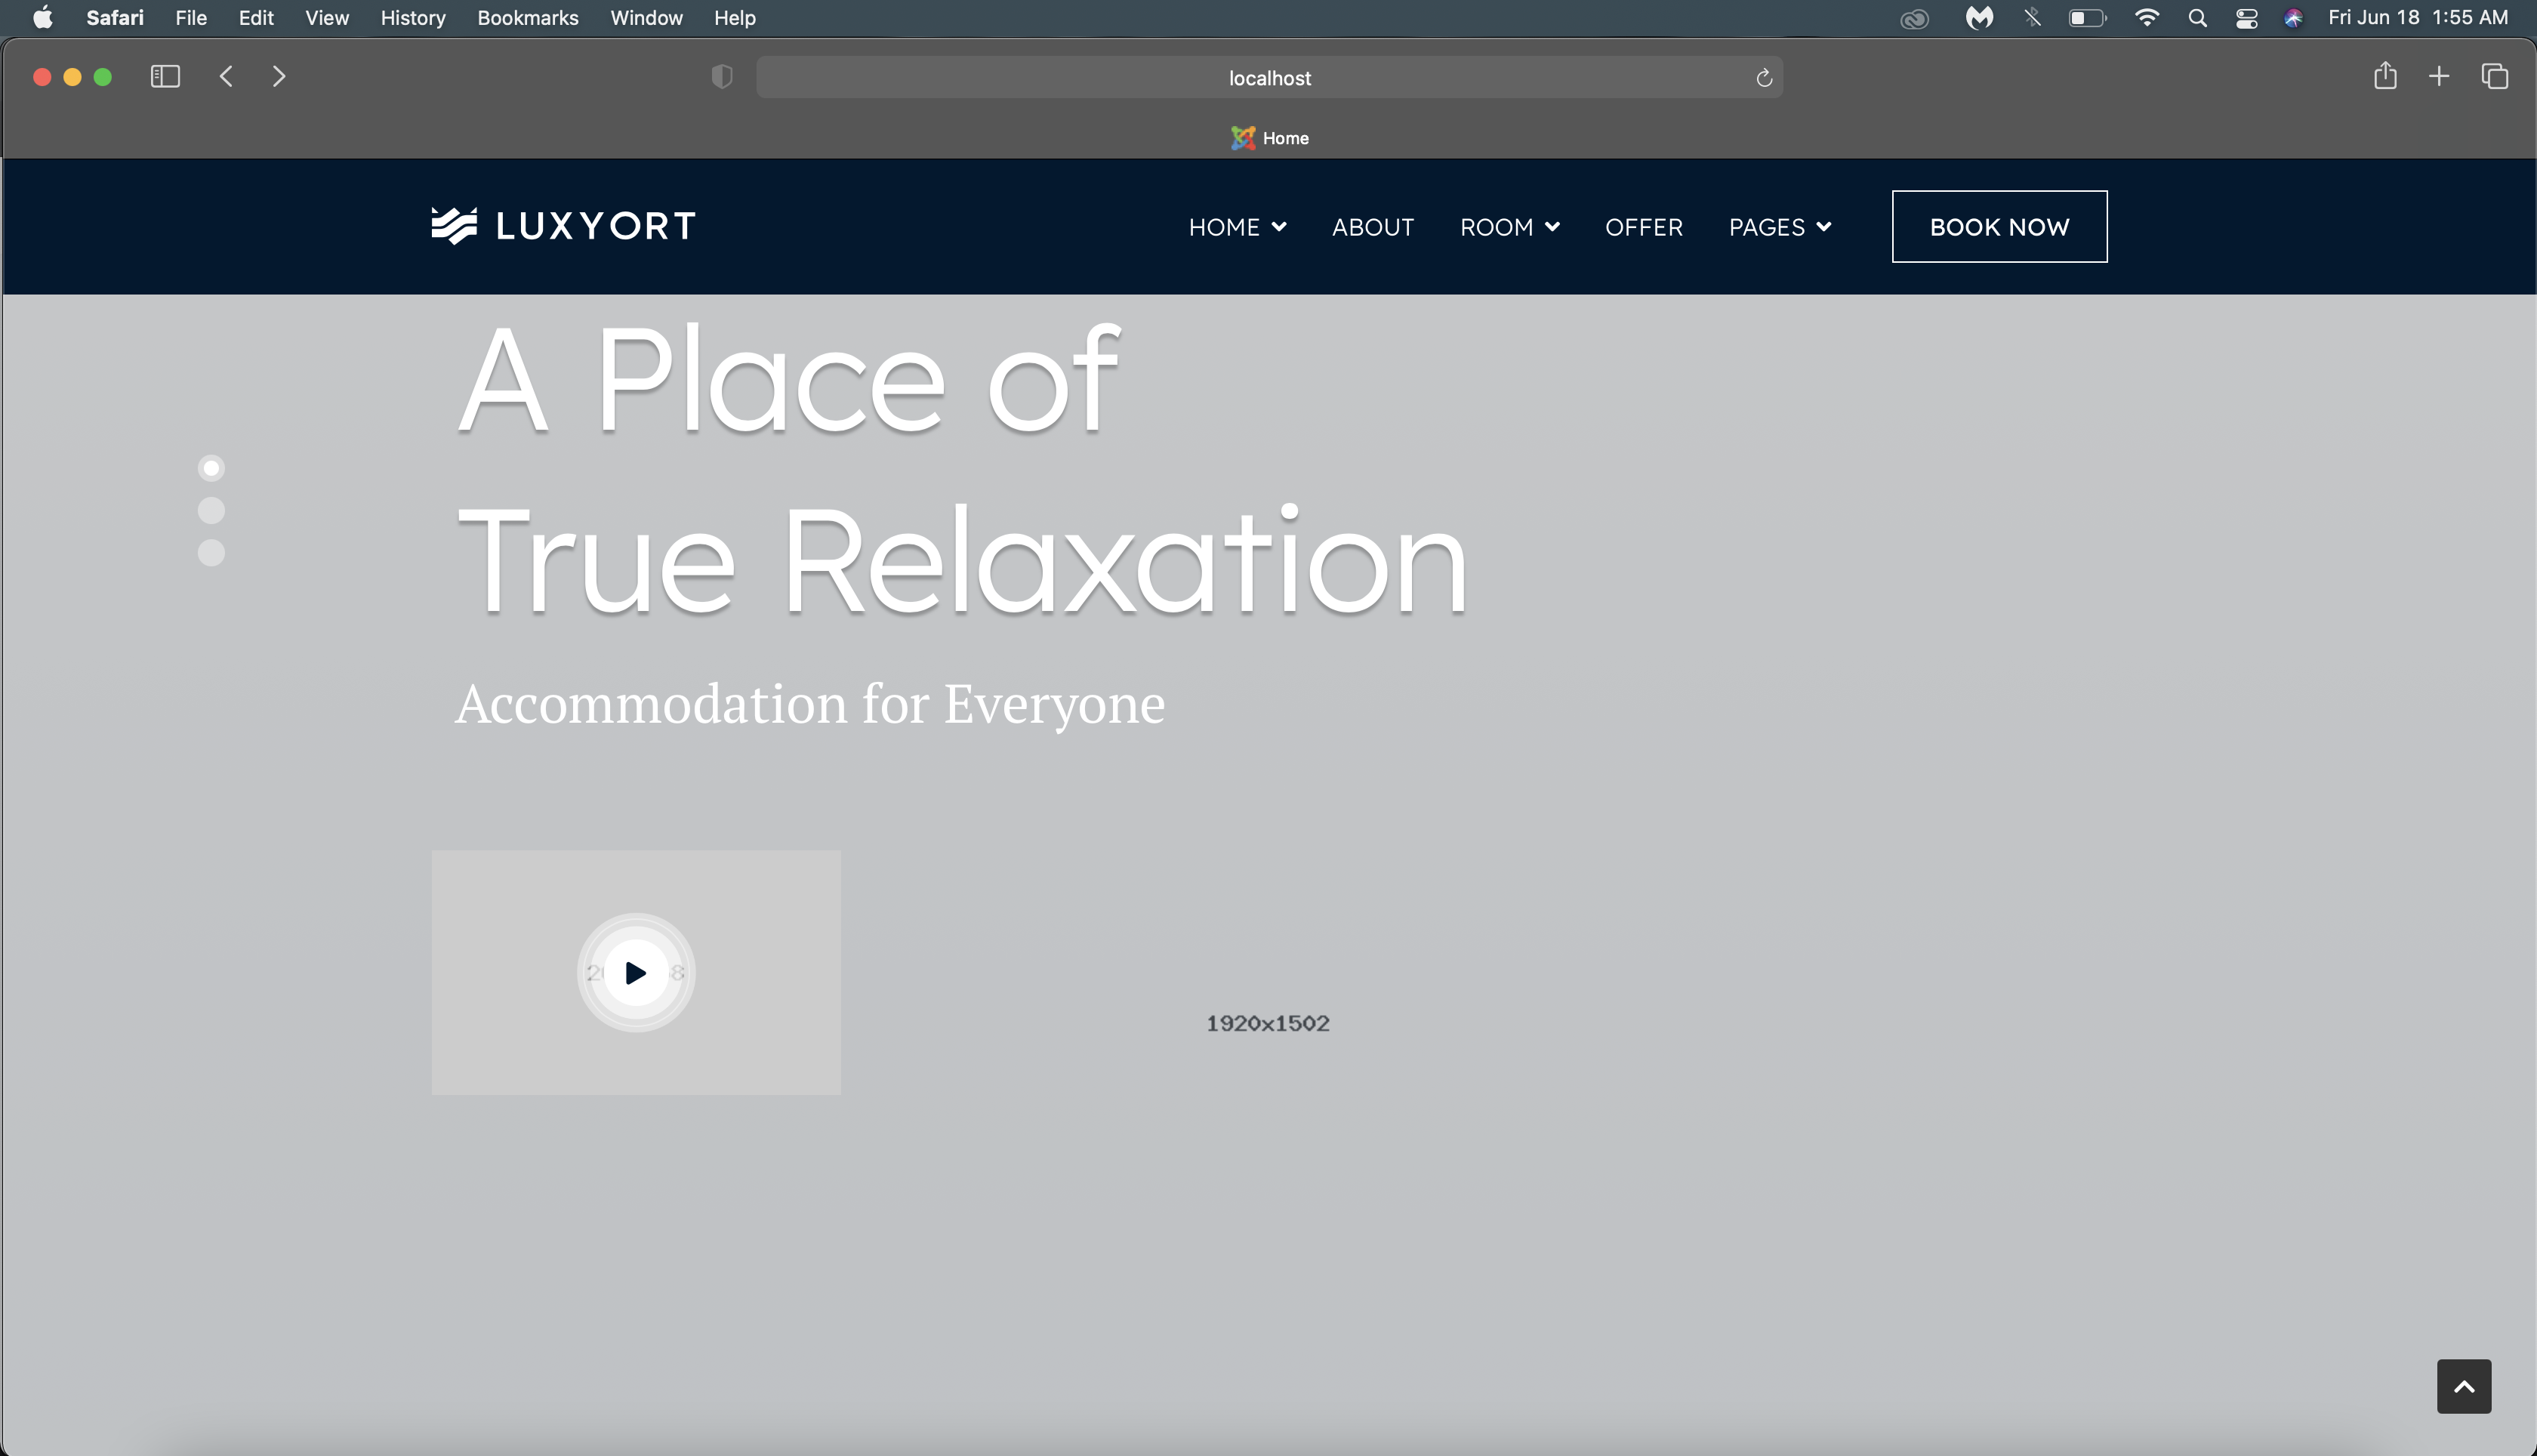Image resolution: width=2537 pixels, height=1456 pixels.
Task: Expand the HOME dropdown menu
Action: pyautogui.click(x=1237, y=227)
